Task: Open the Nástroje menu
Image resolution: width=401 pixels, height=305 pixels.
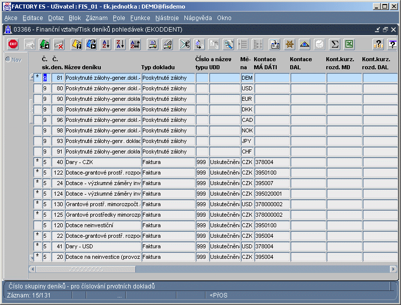Action: tap(167, 18)
